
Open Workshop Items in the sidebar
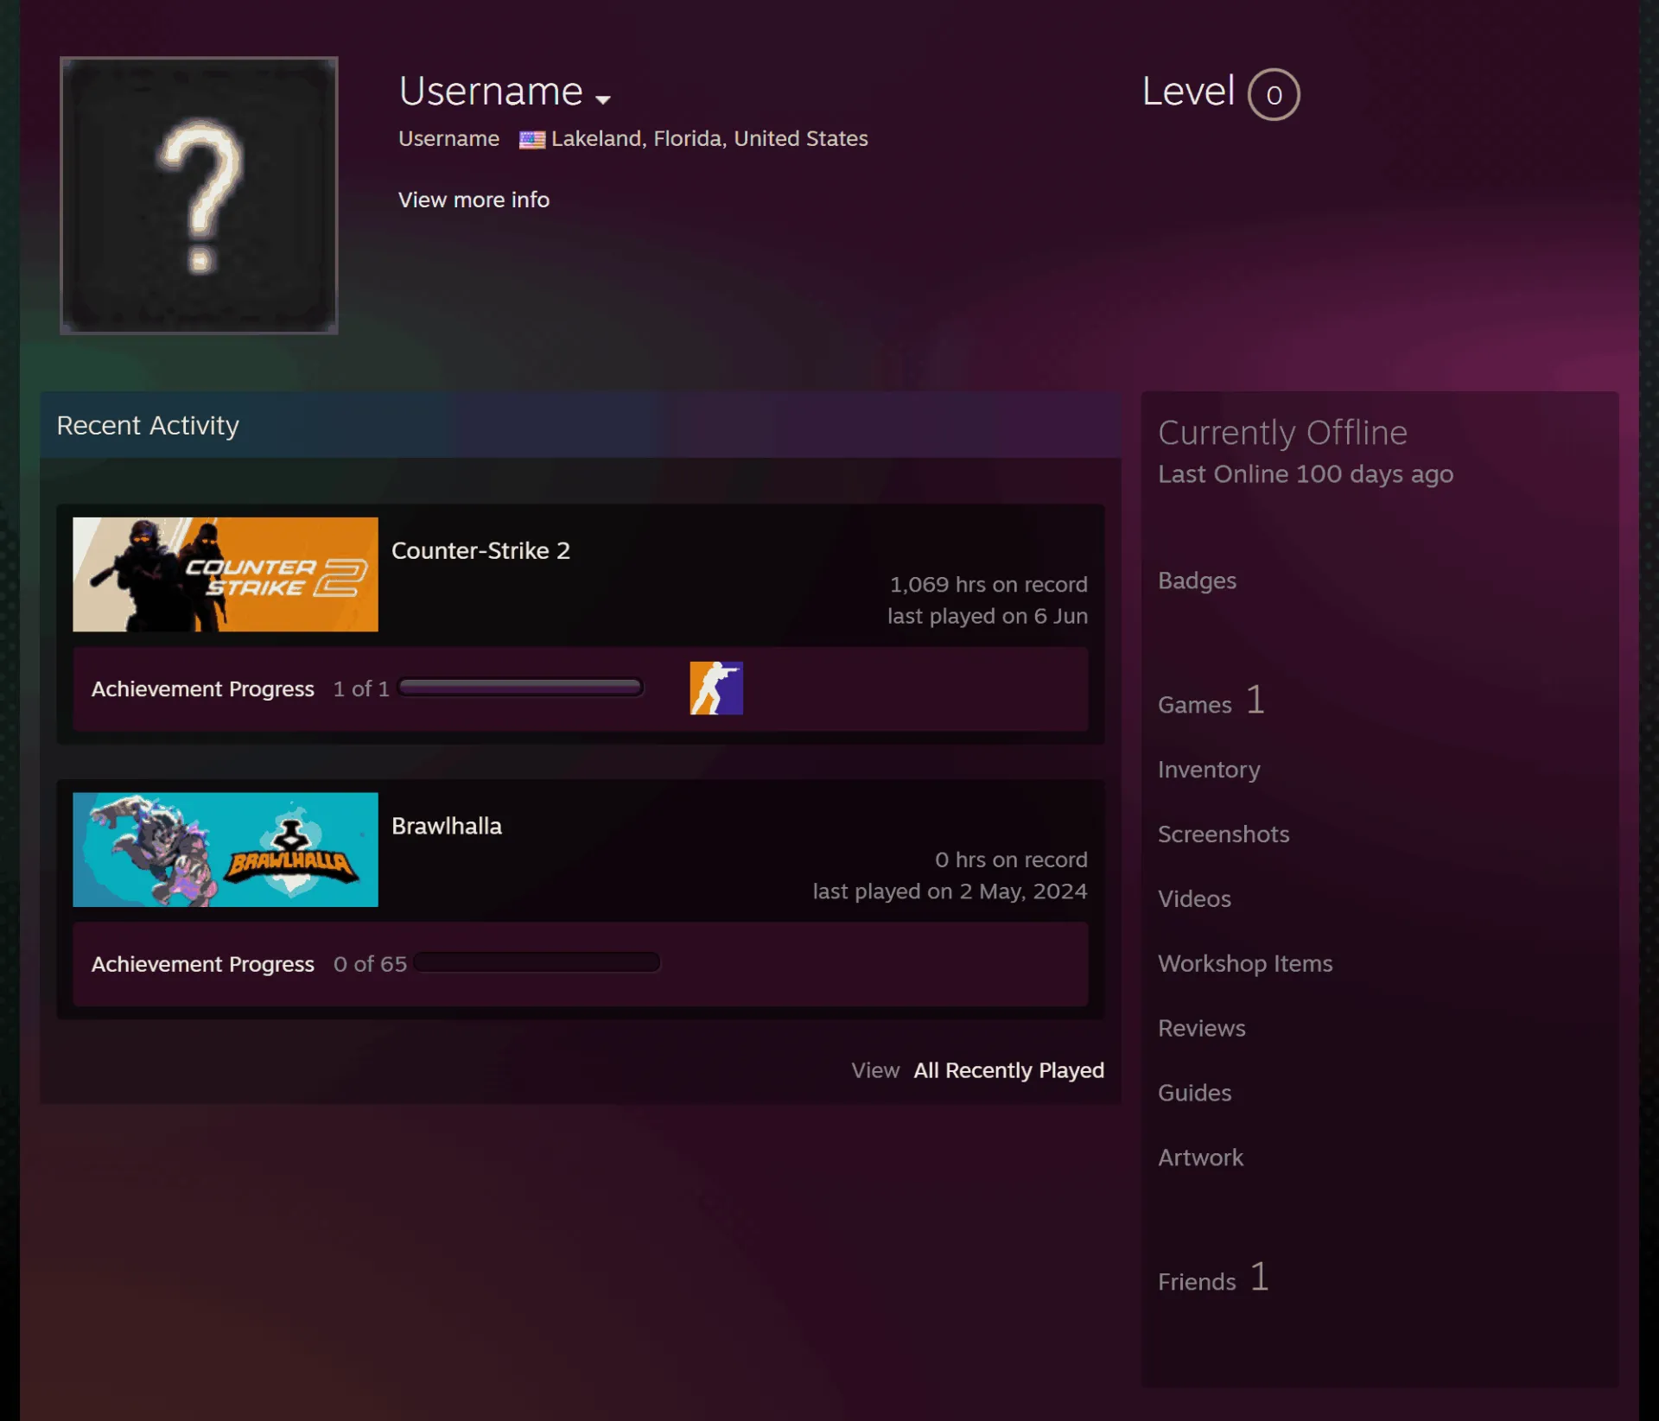pyautogui.click(x=1245, y=963)
